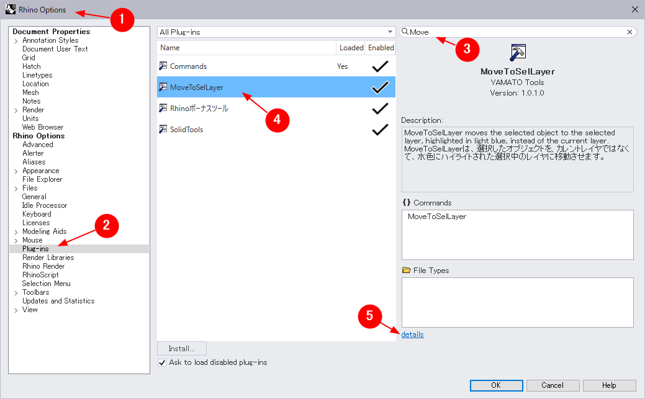This screenshot has height=399, width=645.
Task: Uncheck Ask to load disabled plug-ins
Action: pyautogui.click(x=162, y=362)
